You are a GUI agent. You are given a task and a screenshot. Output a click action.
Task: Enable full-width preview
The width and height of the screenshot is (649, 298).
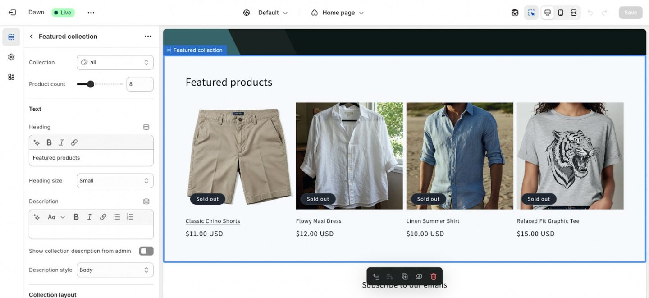pyautogui.click(x=574, y=12)
